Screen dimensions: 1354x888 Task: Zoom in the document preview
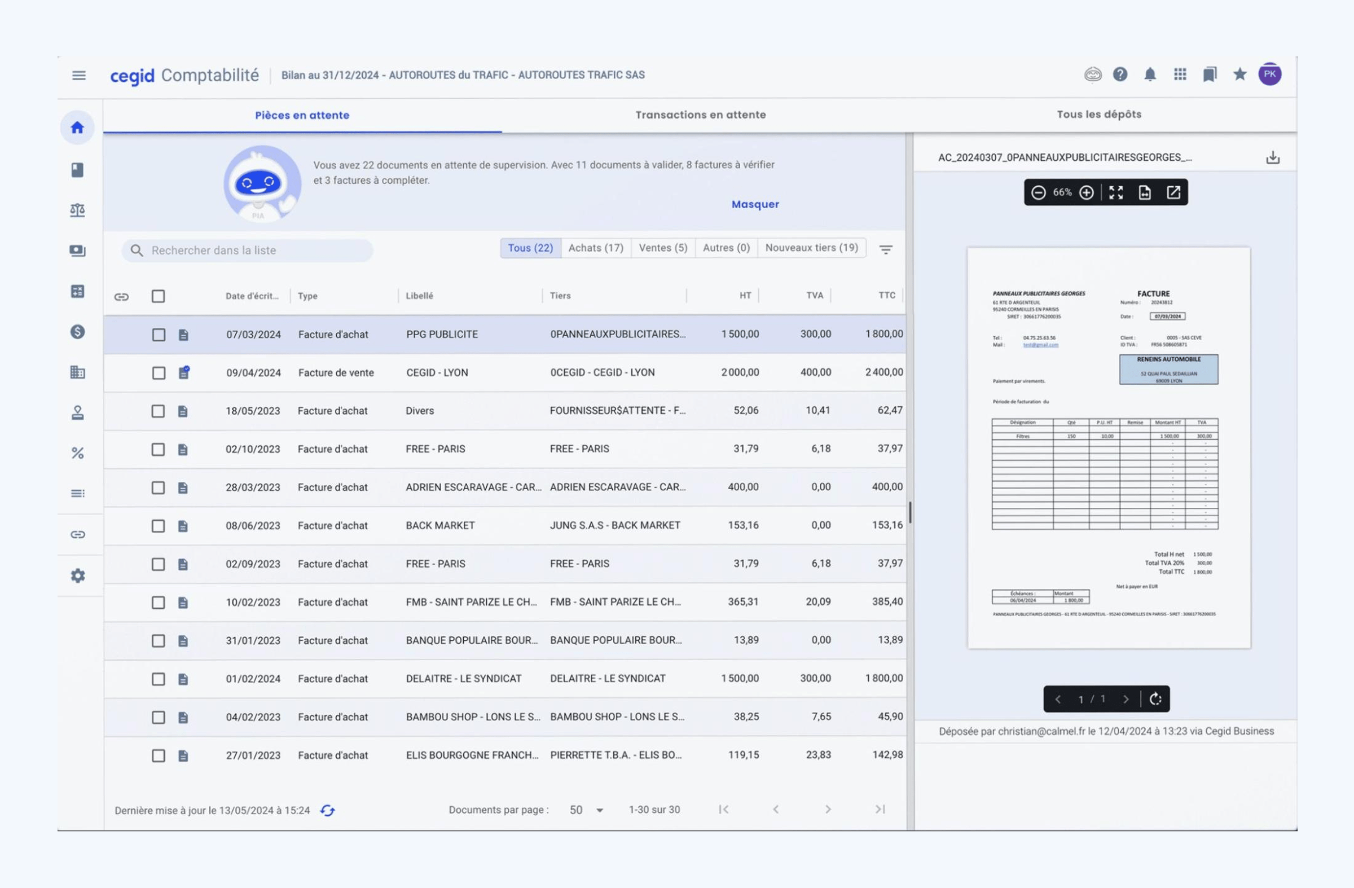[1086, 192]
